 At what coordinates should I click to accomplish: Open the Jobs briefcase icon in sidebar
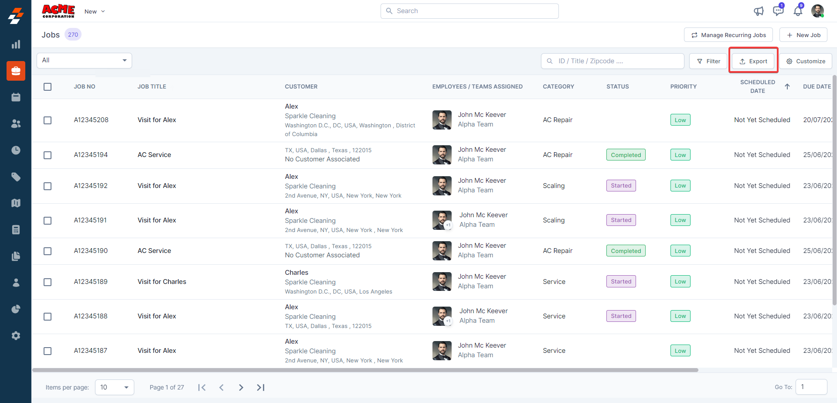[x=16, y=71]
